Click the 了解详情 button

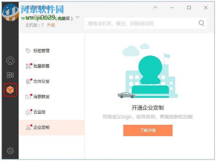coord(148,130)
